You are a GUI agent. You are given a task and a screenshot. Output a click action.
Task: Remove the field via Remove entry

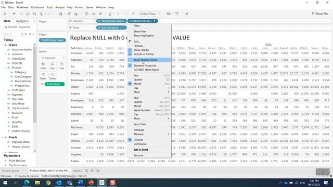149,155
